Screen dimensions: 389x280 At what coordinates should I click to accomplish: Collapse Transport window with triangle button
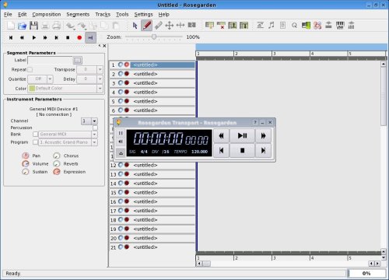click(x=121, y=153)
